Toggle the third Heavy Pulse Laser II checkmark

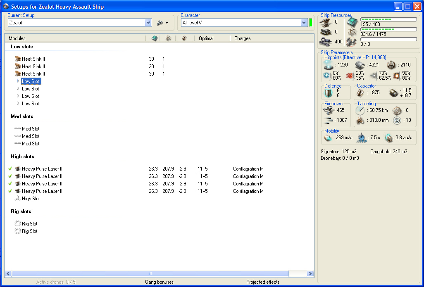pyautogui.click(x=10, y=183)
